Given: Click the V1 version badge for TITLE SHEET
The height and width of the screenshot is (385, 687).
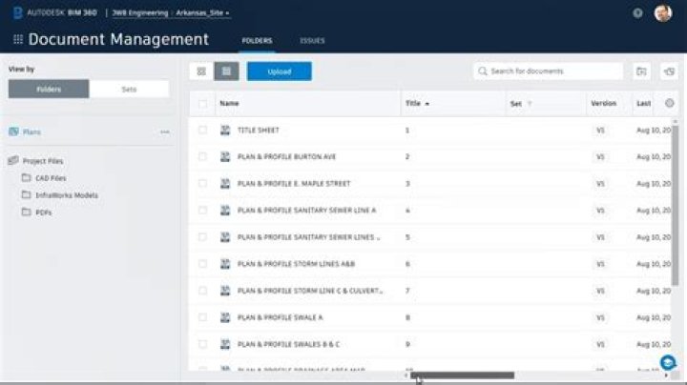Looking at the screenshot, I should click(600, 131).
